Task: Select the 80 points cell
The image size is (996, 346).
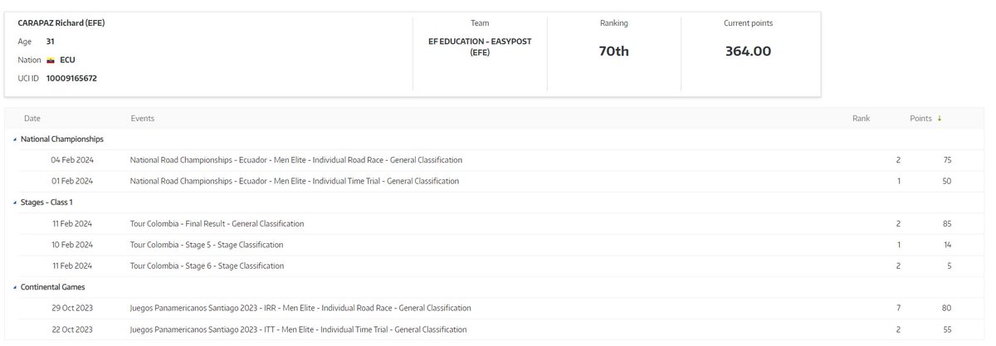Action: [947, 308]
